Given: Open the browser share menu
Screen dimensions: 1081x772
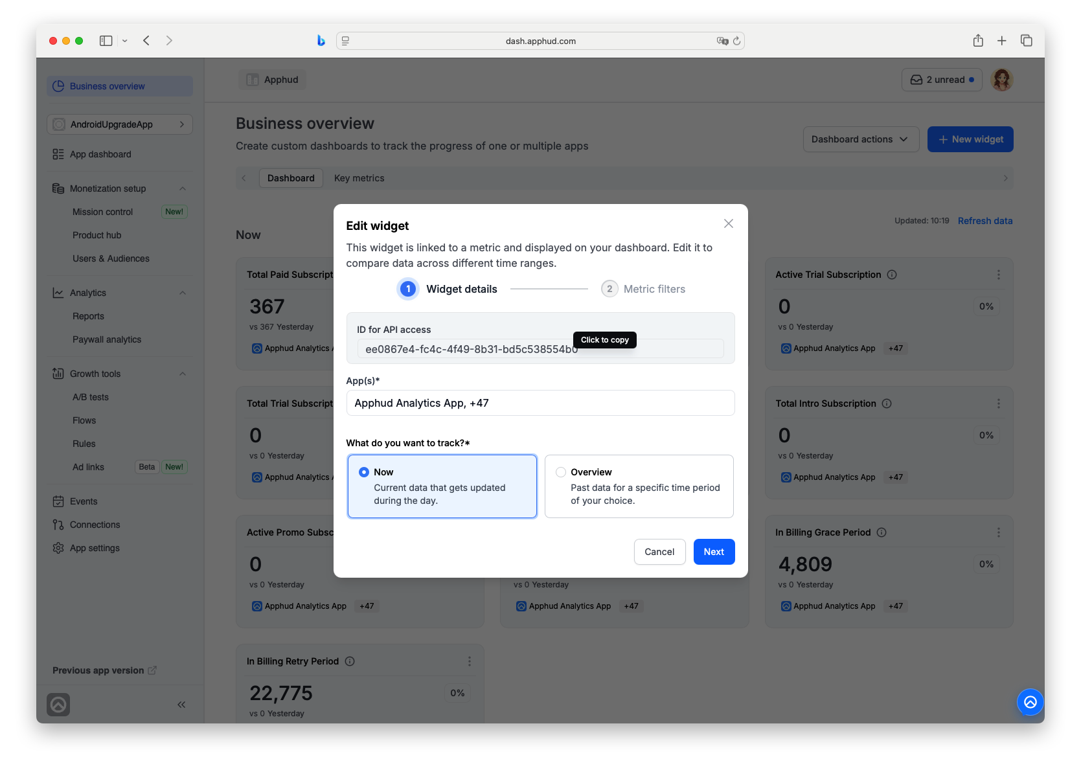Looking at the screenshot, I should point(978,41).
